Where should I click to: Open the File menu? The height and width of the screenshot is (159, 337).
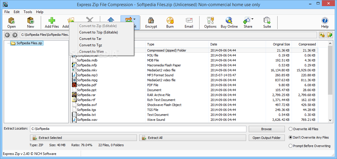(x=7, y=12)
